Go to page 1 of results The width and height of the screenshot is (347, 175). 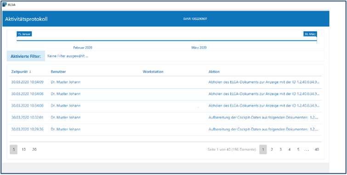pos(263,150)
